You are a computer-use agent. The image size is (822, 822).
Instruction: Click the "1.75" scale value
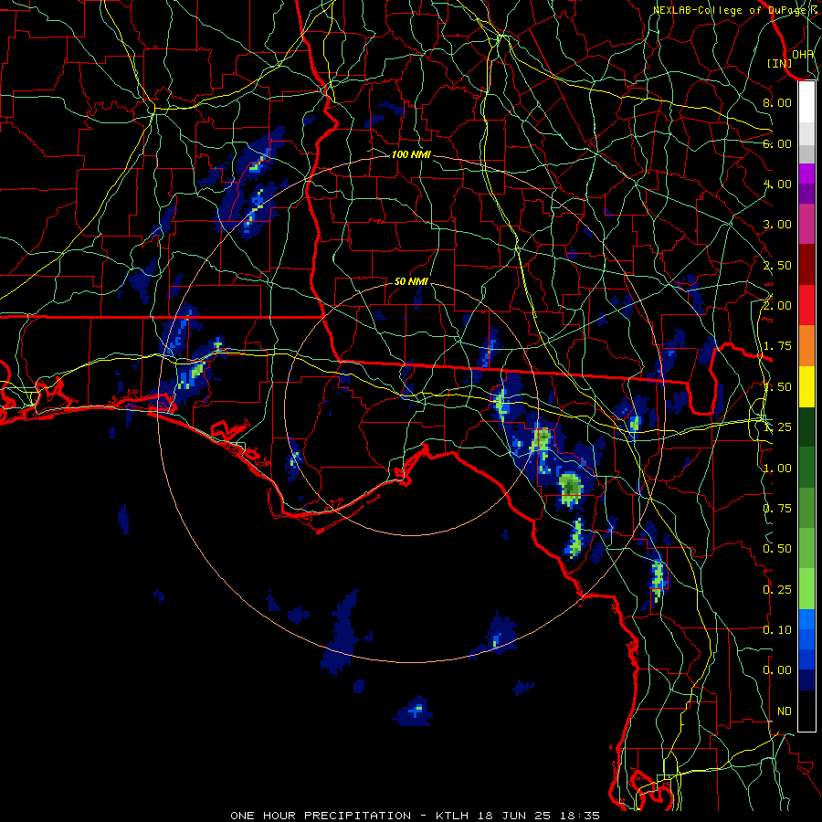point(777,346)
